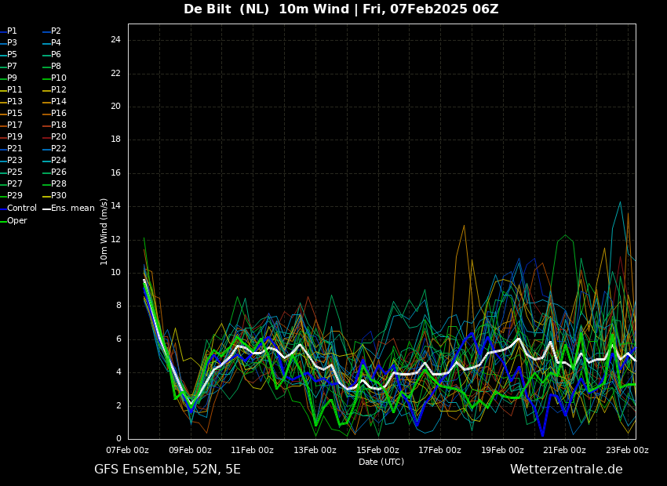
Task: Toggle the Control run legend entry
Action: coord(21,209)
